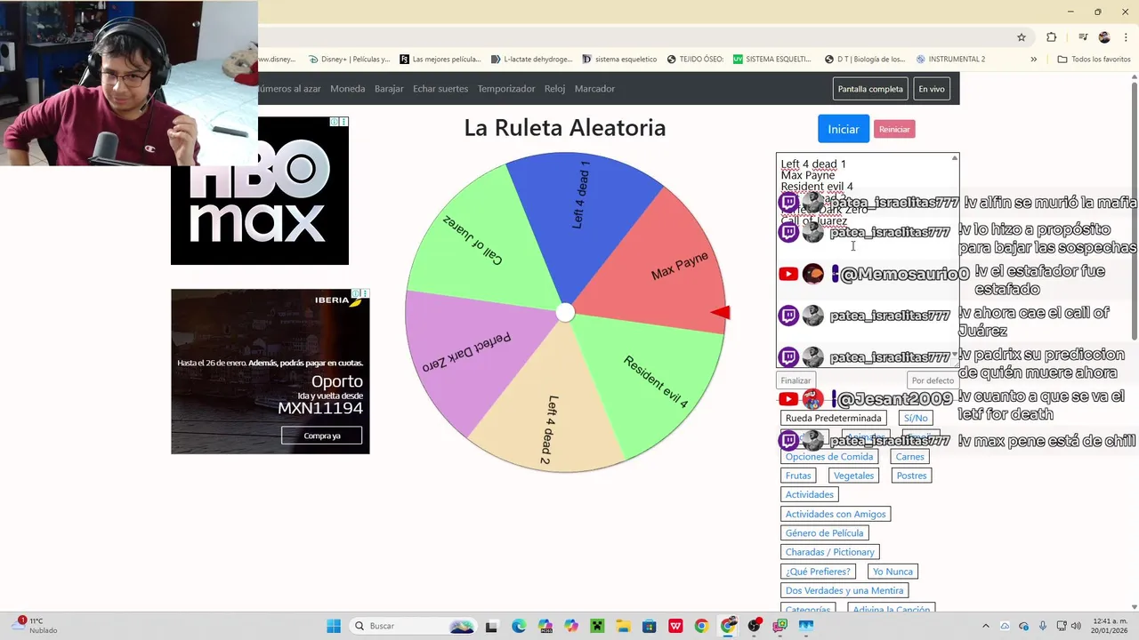Launch Microsoft Edge from the taskbar
Screen dimensions: 1139x640
coord(519,626)
